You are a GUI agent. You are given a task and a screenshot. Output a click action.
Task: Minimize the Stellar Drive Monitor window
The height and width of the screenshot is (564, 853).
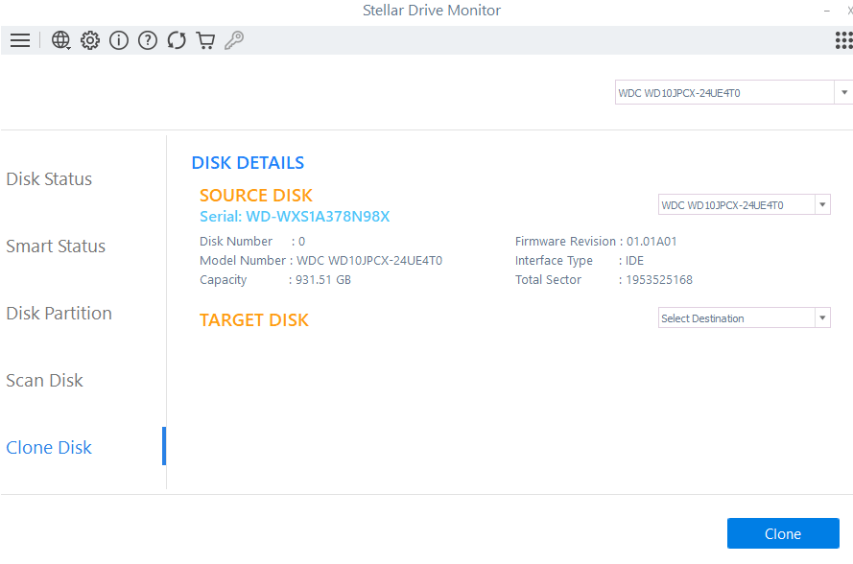point(827,11)
